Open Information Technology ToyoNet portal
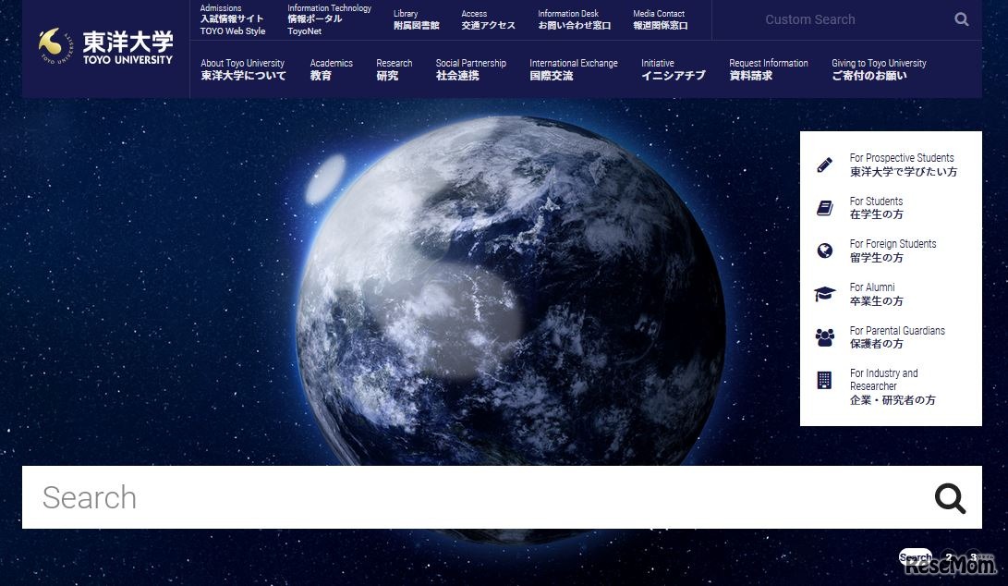 pos(329,19)
